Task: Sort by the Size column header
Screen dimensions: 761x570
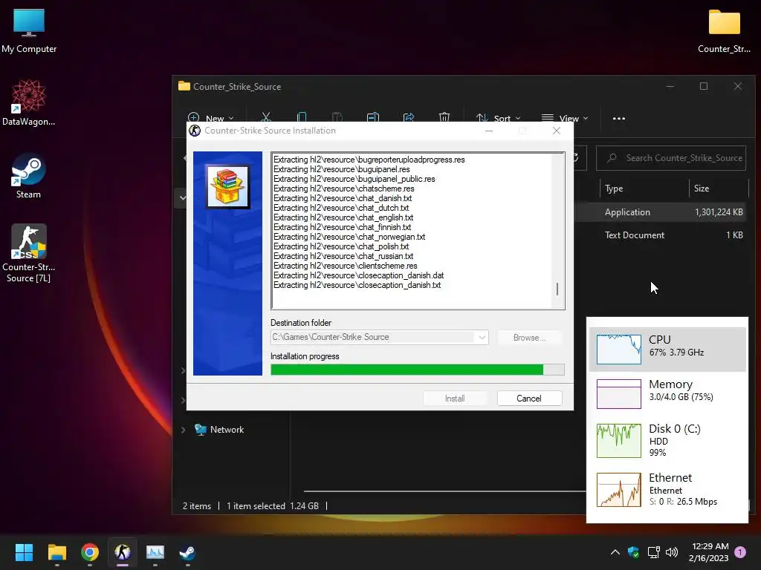Action: coord(702,189)
